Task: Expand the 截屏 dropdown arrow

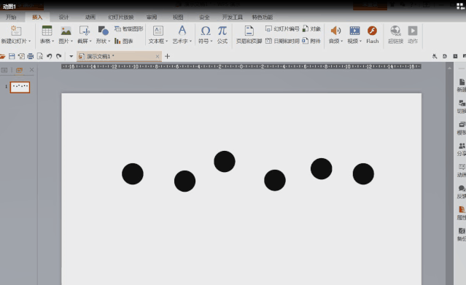Action: click(x=90, y=41)
